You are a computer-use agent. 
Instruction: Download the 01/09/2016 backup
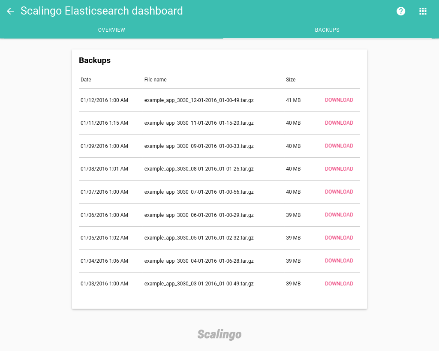[339, 146]
